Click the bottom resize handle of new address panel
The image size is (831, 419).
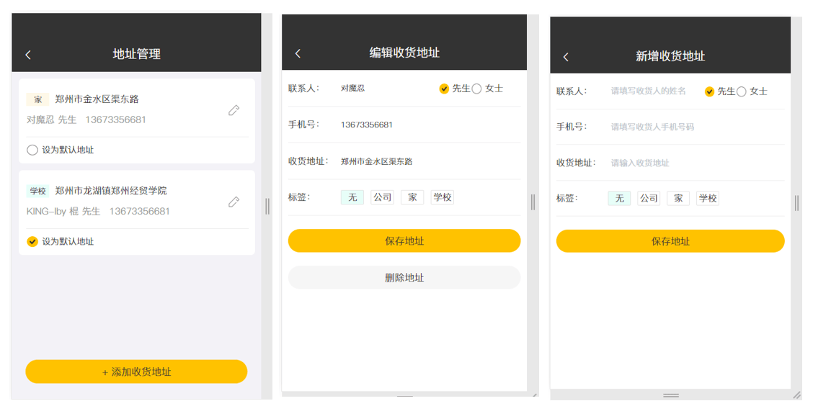(671, 395)
